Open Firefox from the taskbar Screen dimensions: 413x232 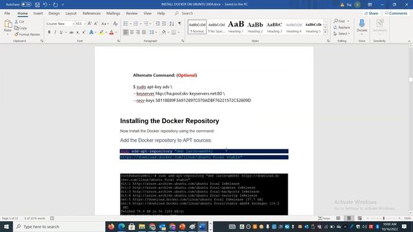point(111,226)
